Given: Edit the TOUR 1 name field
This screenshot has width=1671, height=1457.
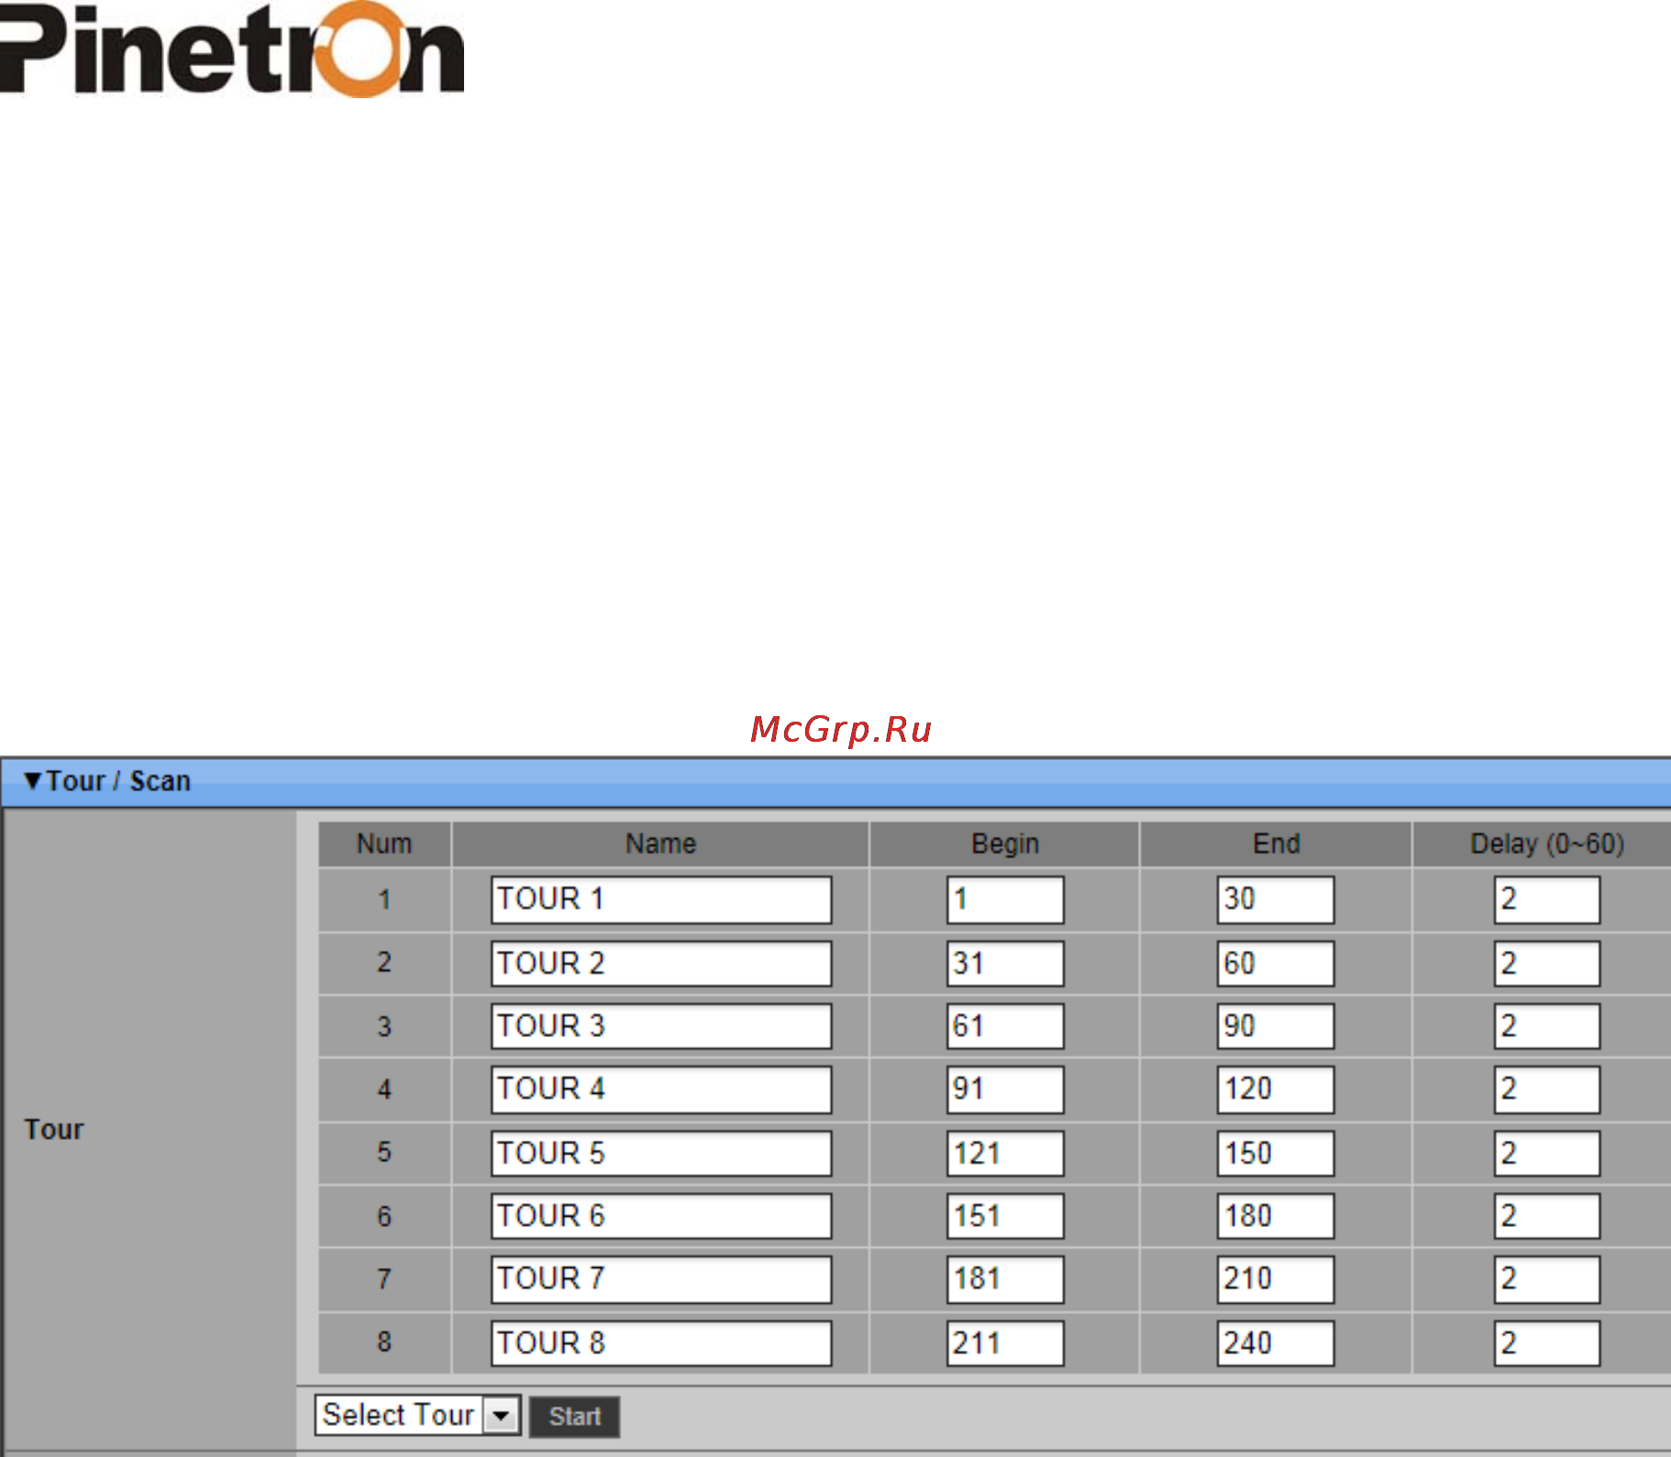Looking at the screenshot, I should point(661,900).
